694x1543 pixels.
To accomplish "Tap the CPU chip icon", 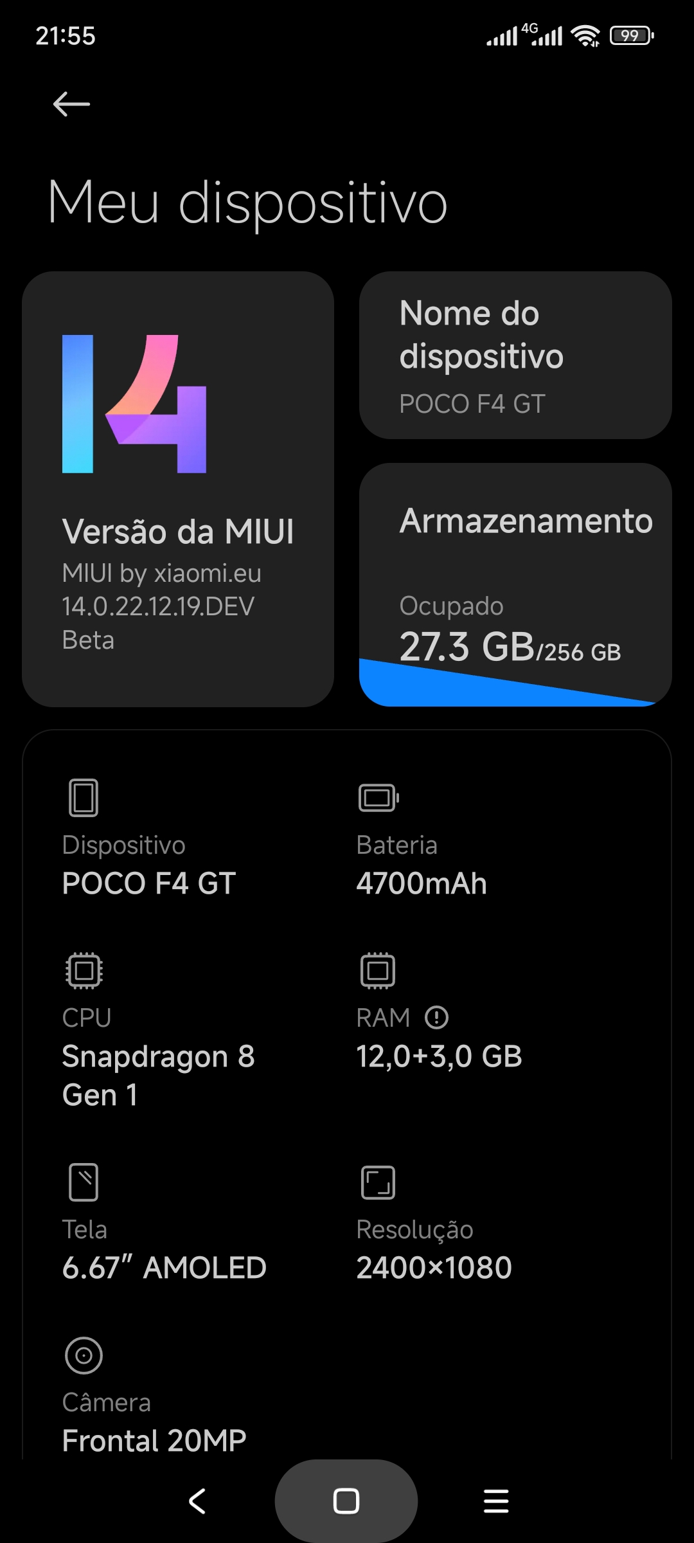I will coord(84,970).
